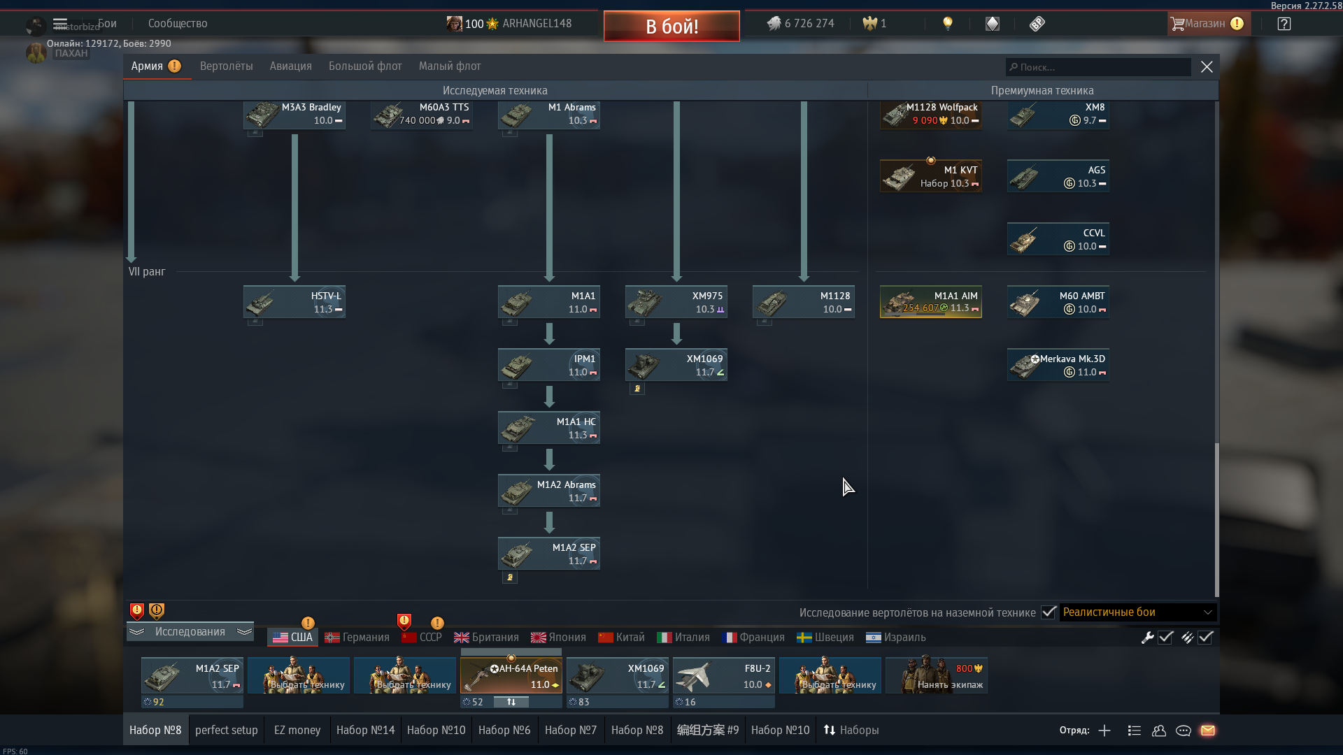Image resolution: width=1343 pixels, height=755 pixels.
Task: Open the Реалистичные бои mode dropdown
Action: click(x=1138, y=612)
